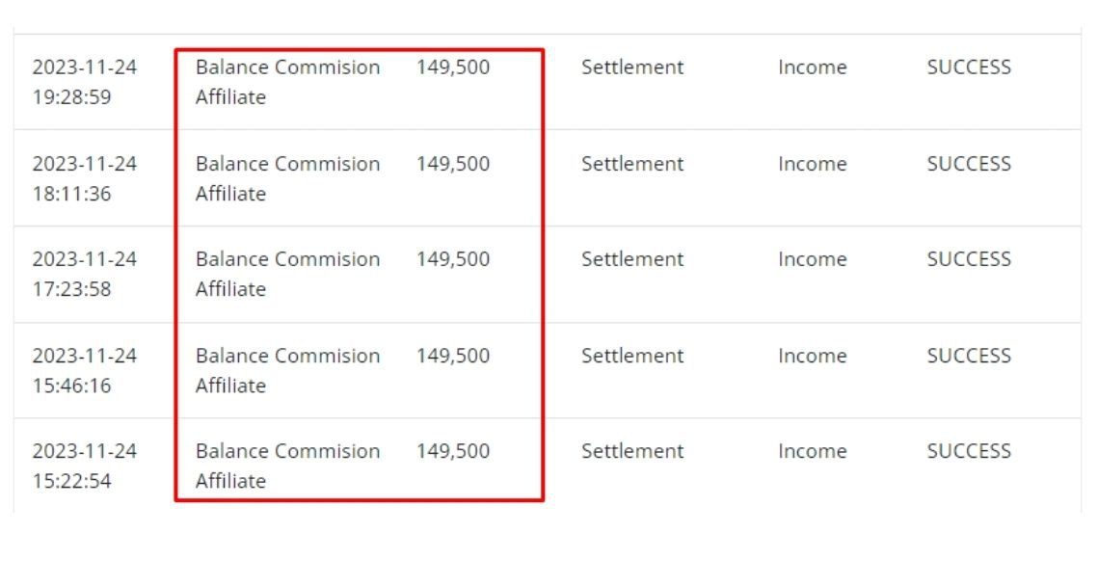
Task: Click Settlement in the 15:22:54 row
Action: click(x=632, y=451)
